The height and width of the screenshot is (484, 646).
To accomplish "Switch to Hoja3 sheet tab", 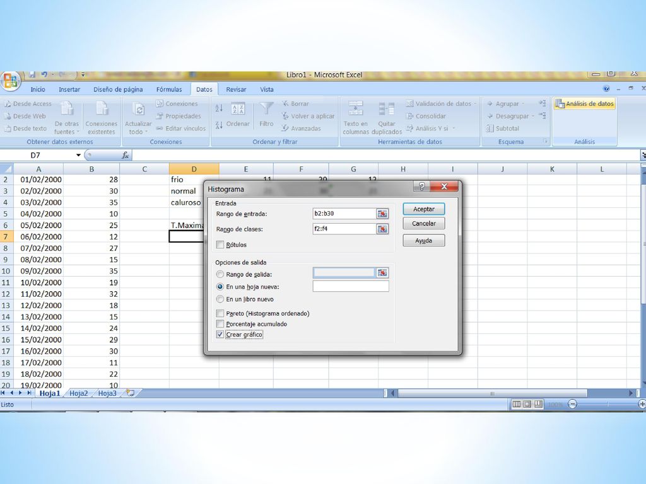I will [107, 393].
